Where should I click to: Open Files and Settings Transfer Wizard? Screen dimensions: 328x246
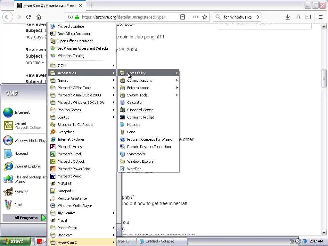coord(24,179)
